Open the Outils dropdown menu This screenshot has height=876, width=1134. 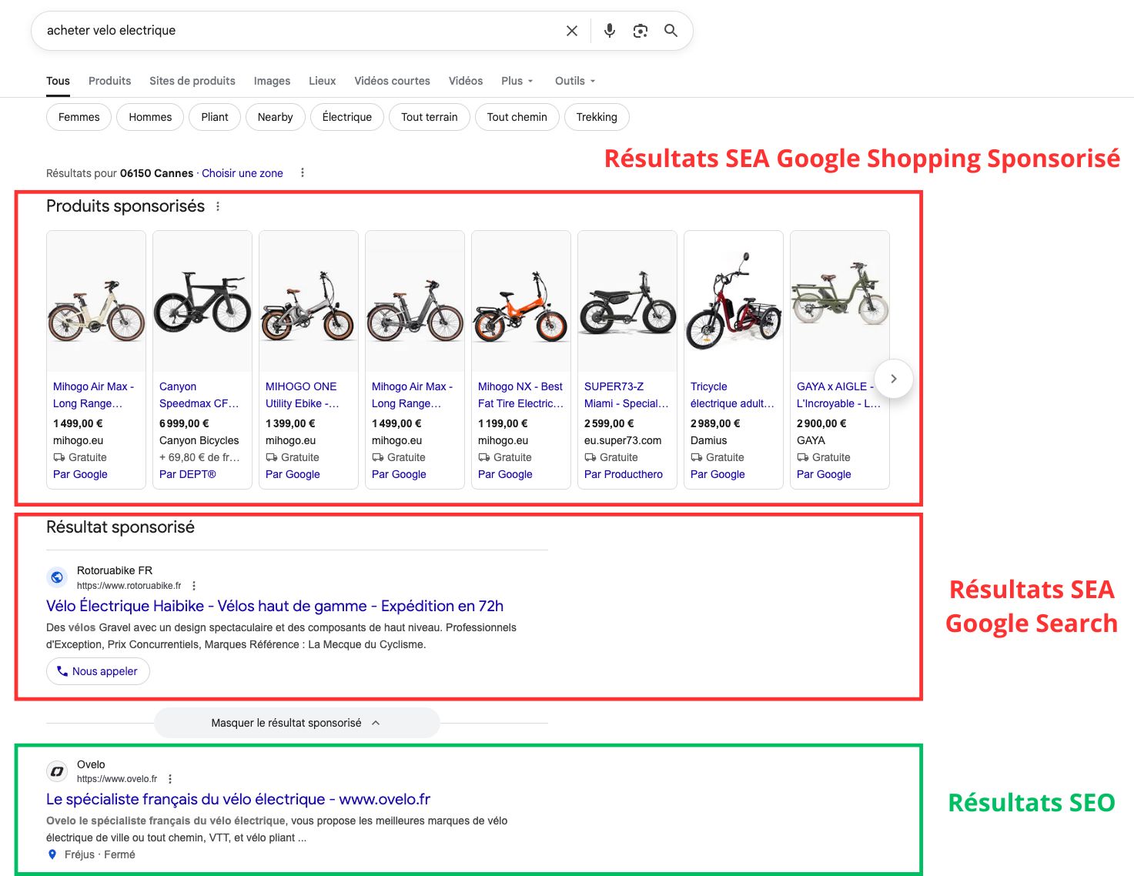click(574, 81)
